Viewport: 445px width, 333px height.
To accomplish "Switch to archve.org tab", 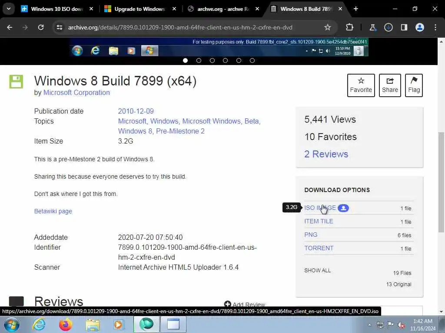I will tap(223, 9).
